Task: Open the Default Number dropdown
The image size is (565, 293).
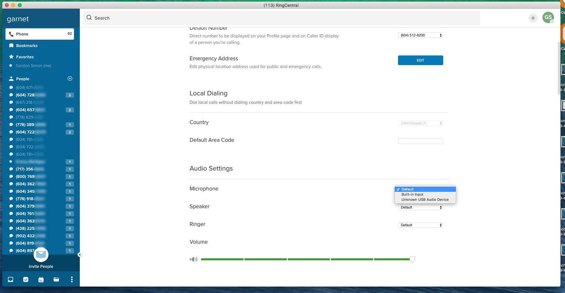Action: (x=420, y=35)
